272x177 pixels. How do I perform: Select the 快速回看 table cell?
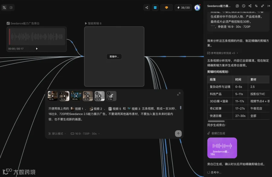pyautogui.click(x=220, y=116)
